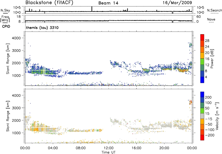
Task: Click the right-side Nave axis value '60'
Action: point(198,17)
